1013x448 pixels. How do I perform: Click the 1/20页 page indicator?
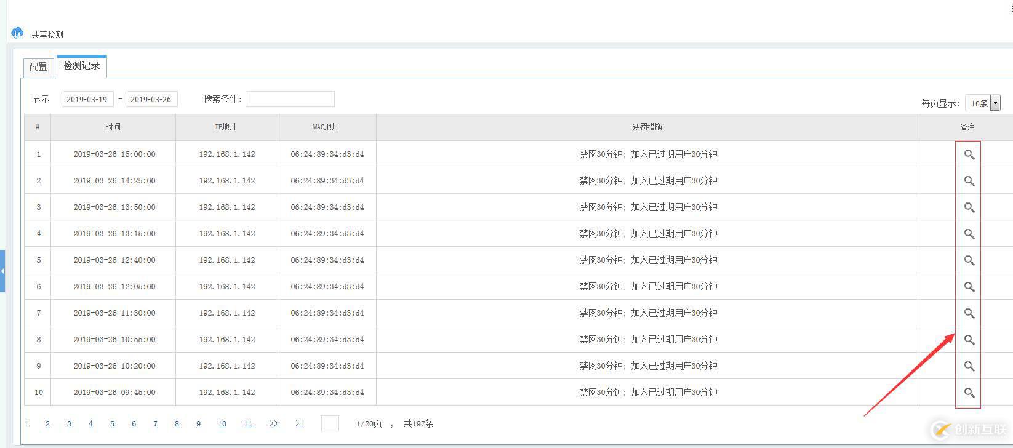(x=369, y=424)
